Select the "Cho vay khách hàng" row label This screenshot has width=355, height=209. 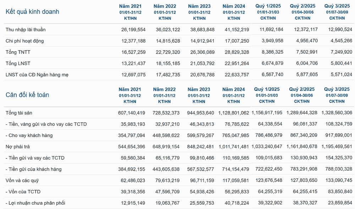coord(29,135)
